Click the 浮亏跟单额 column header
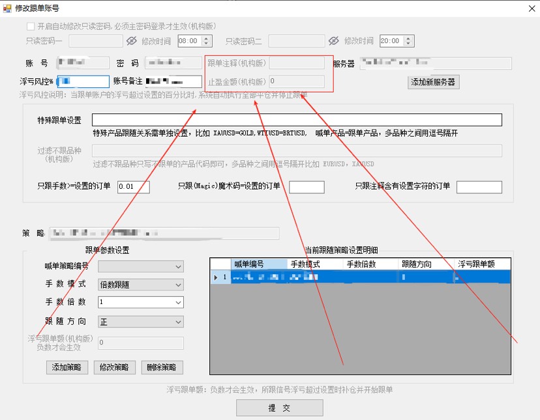Viewport: 540px width, 420px height. point(482,264)
